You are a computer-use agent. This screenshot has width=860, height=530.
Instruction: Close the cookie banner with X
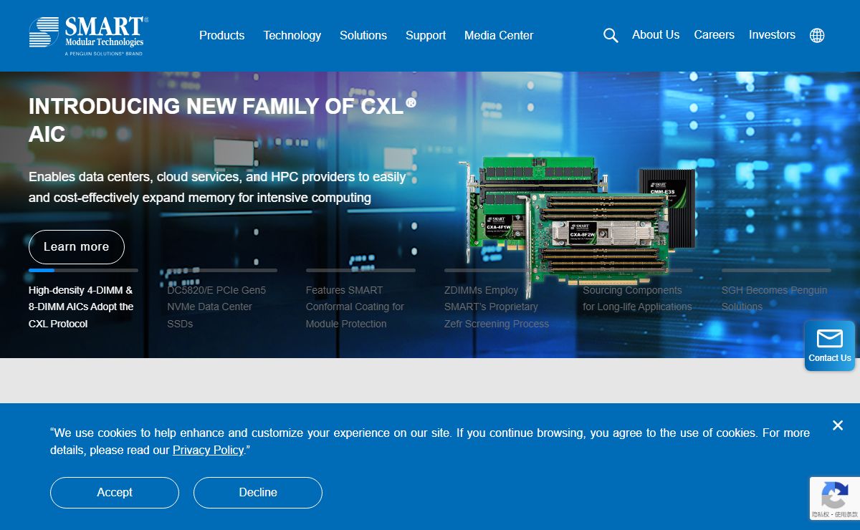tap(837, 425)
